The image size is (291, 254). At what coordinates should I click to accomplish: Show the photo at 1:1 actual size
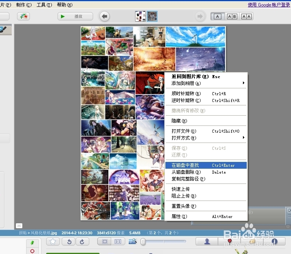(x=118, y=241)
